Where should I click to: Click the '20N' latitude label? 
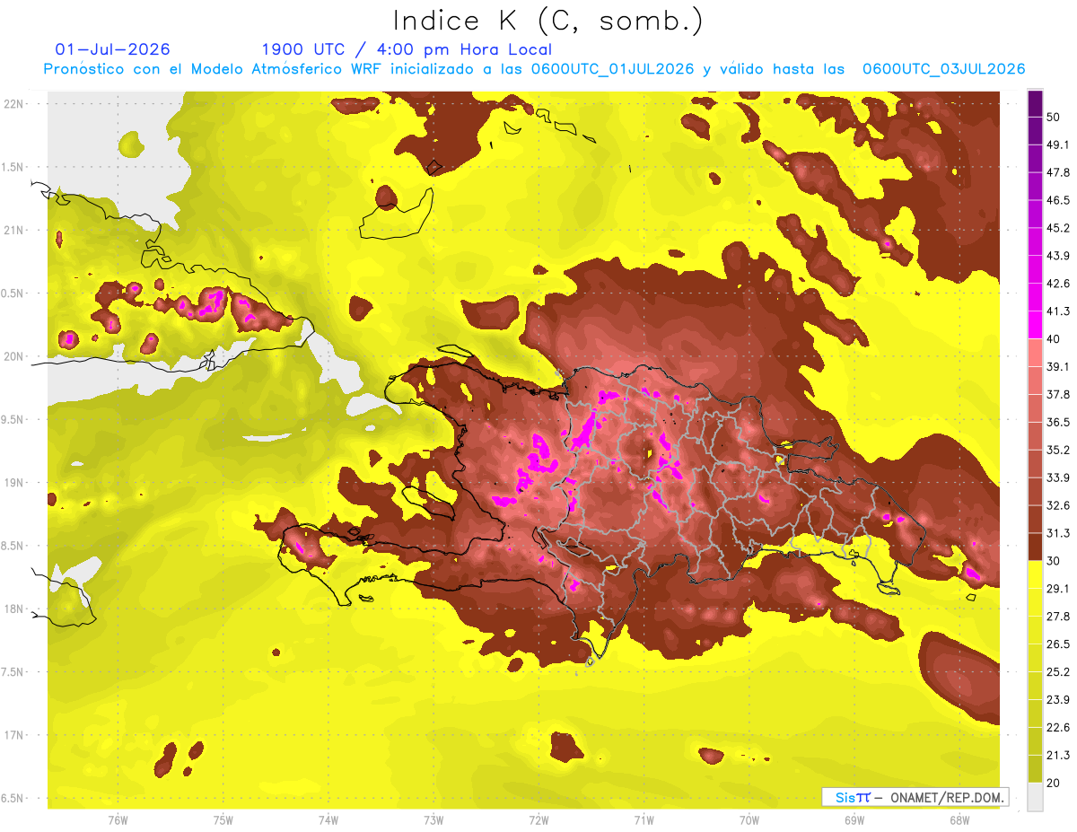coord(13,356)
